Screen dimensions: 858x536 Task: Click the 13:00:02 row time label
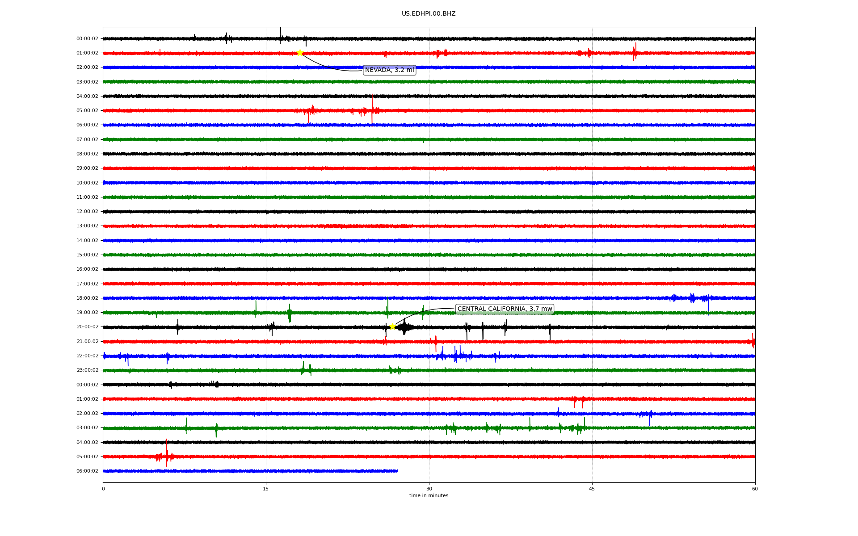[87, 226]
